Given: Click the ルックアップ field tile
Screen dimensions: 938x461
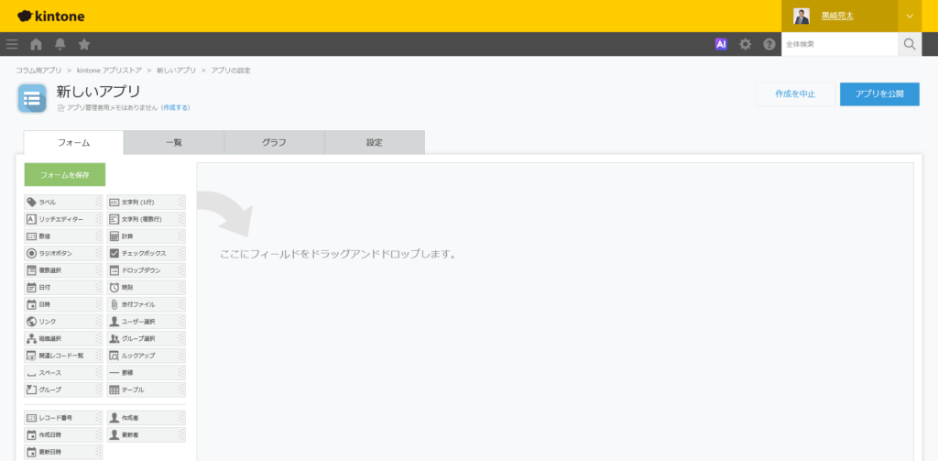Looking at the screenshot, I should click(146, 356).
